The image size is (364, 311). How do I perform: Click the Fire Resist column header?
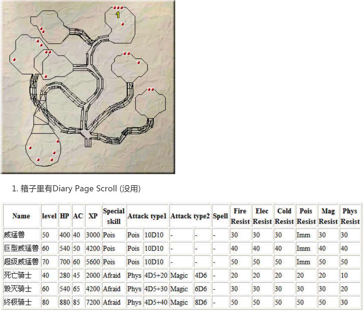pos(240,216)
